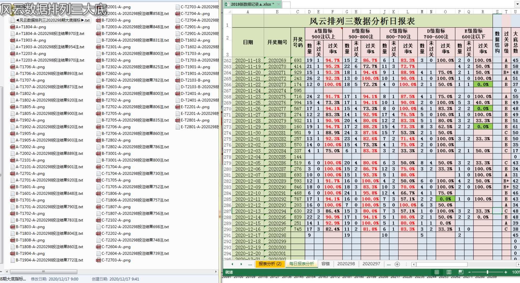Select the A-T1802-A-.png file
Screen dimensions: 520x283
[28, 93]
